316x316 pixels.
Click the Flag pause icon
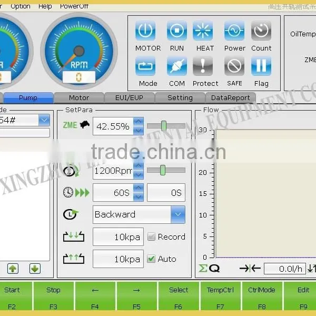coord(261,66)
